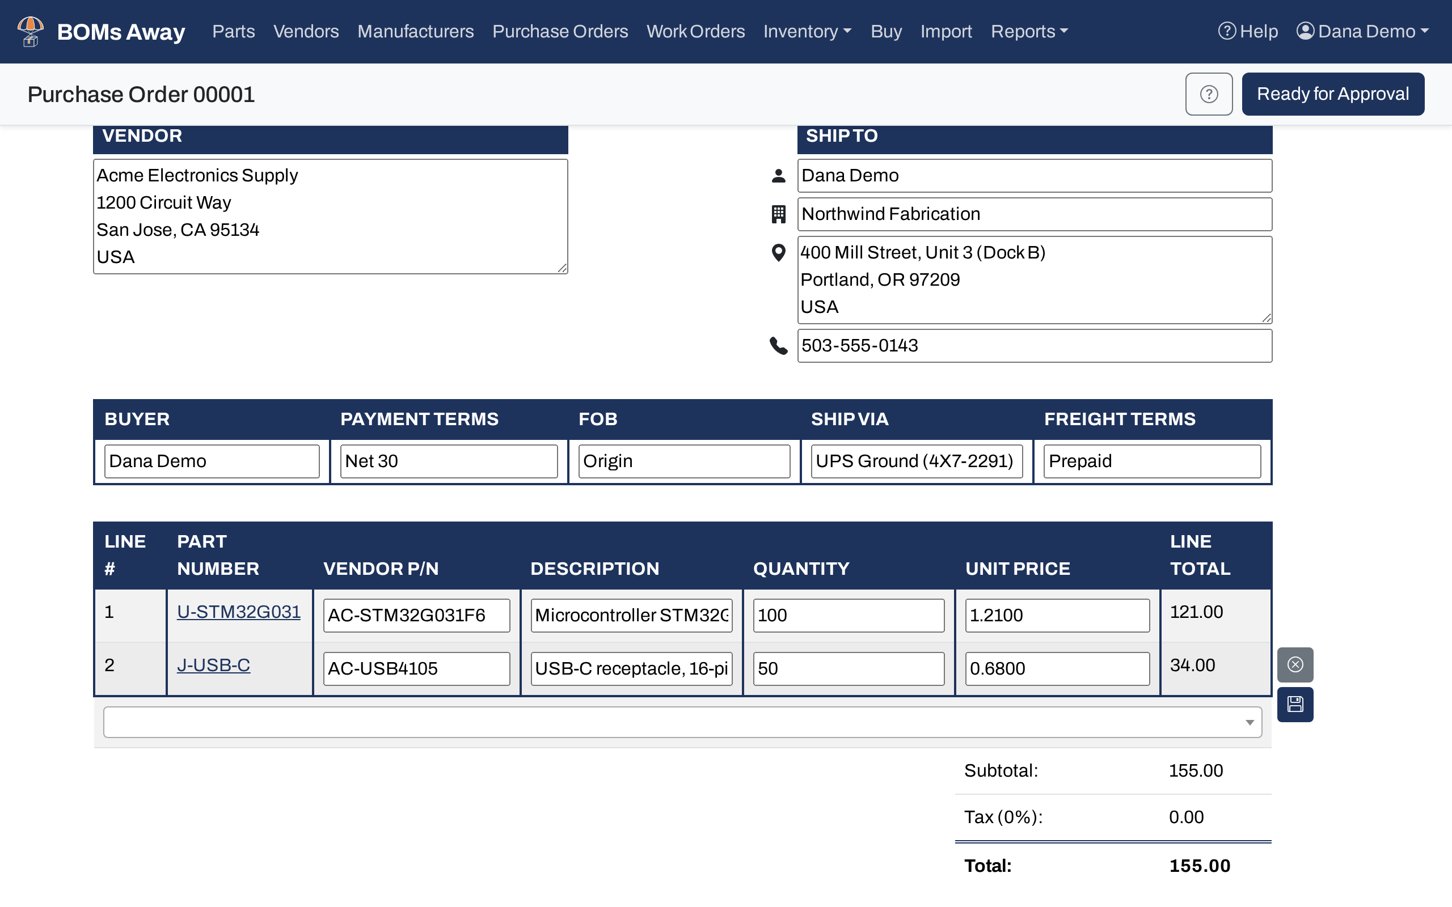Click description field USB-C receptacle

[x=631, y=669]
